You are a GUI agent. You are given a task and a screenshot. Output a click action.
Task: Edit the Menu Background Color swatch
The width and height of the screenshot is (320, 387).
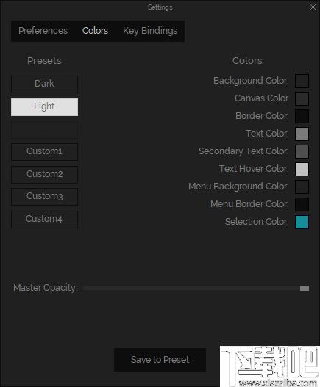pyautogui.click(x=302, y=187)
